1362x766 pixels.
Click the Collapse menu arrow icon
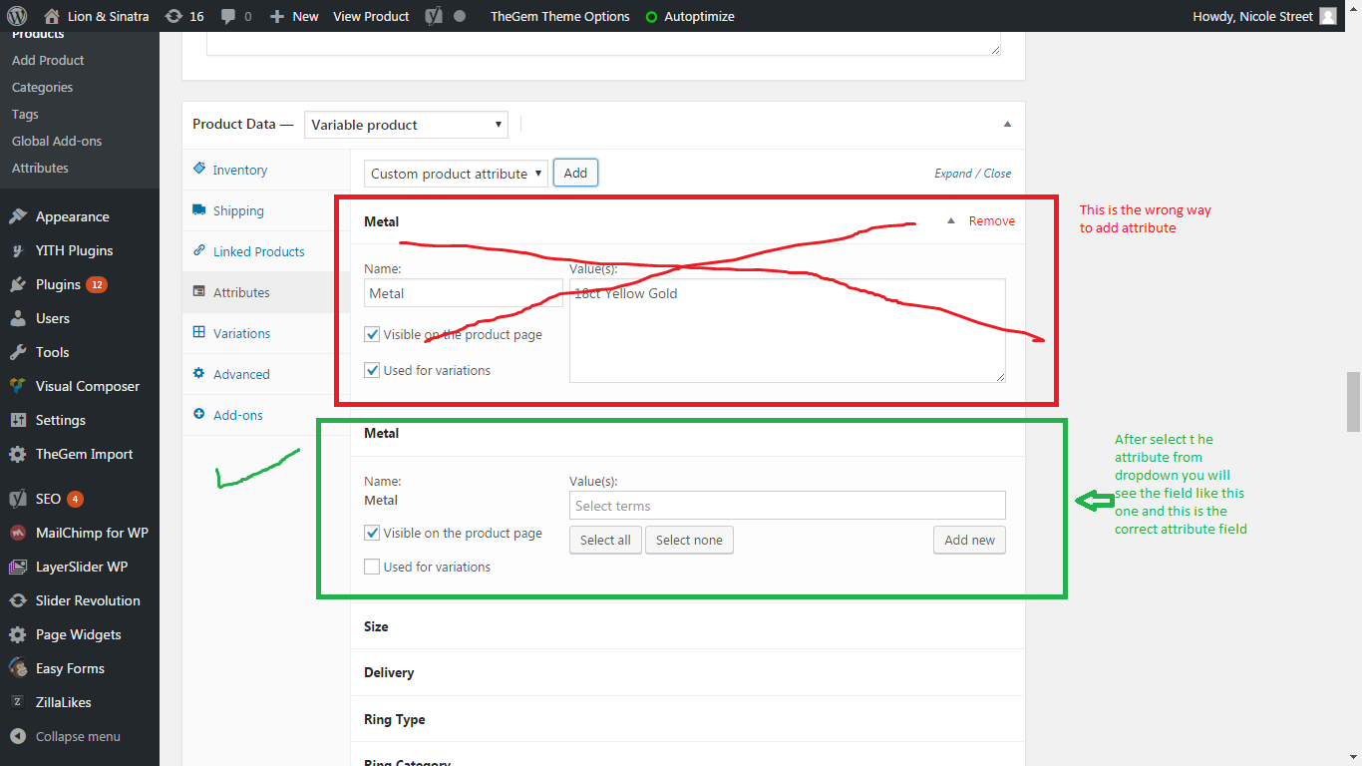[18, 736]
